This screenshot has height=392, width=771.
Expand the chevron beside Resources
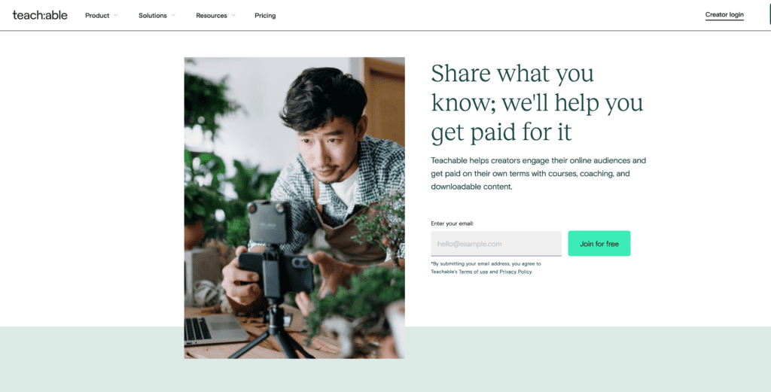[x=233, y=15]
